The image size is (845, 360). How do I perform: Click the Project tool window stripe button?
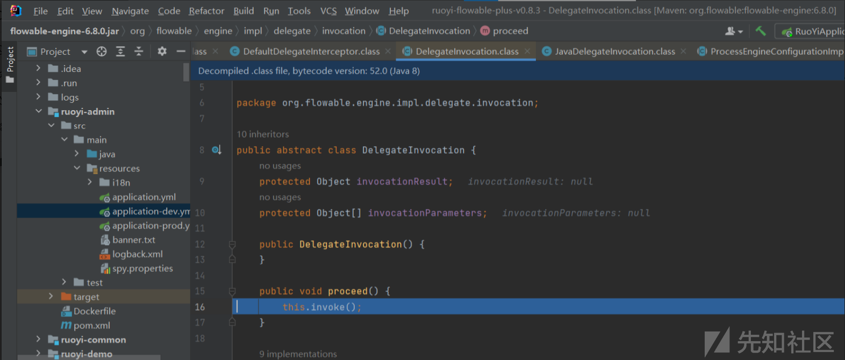(10, 65)
